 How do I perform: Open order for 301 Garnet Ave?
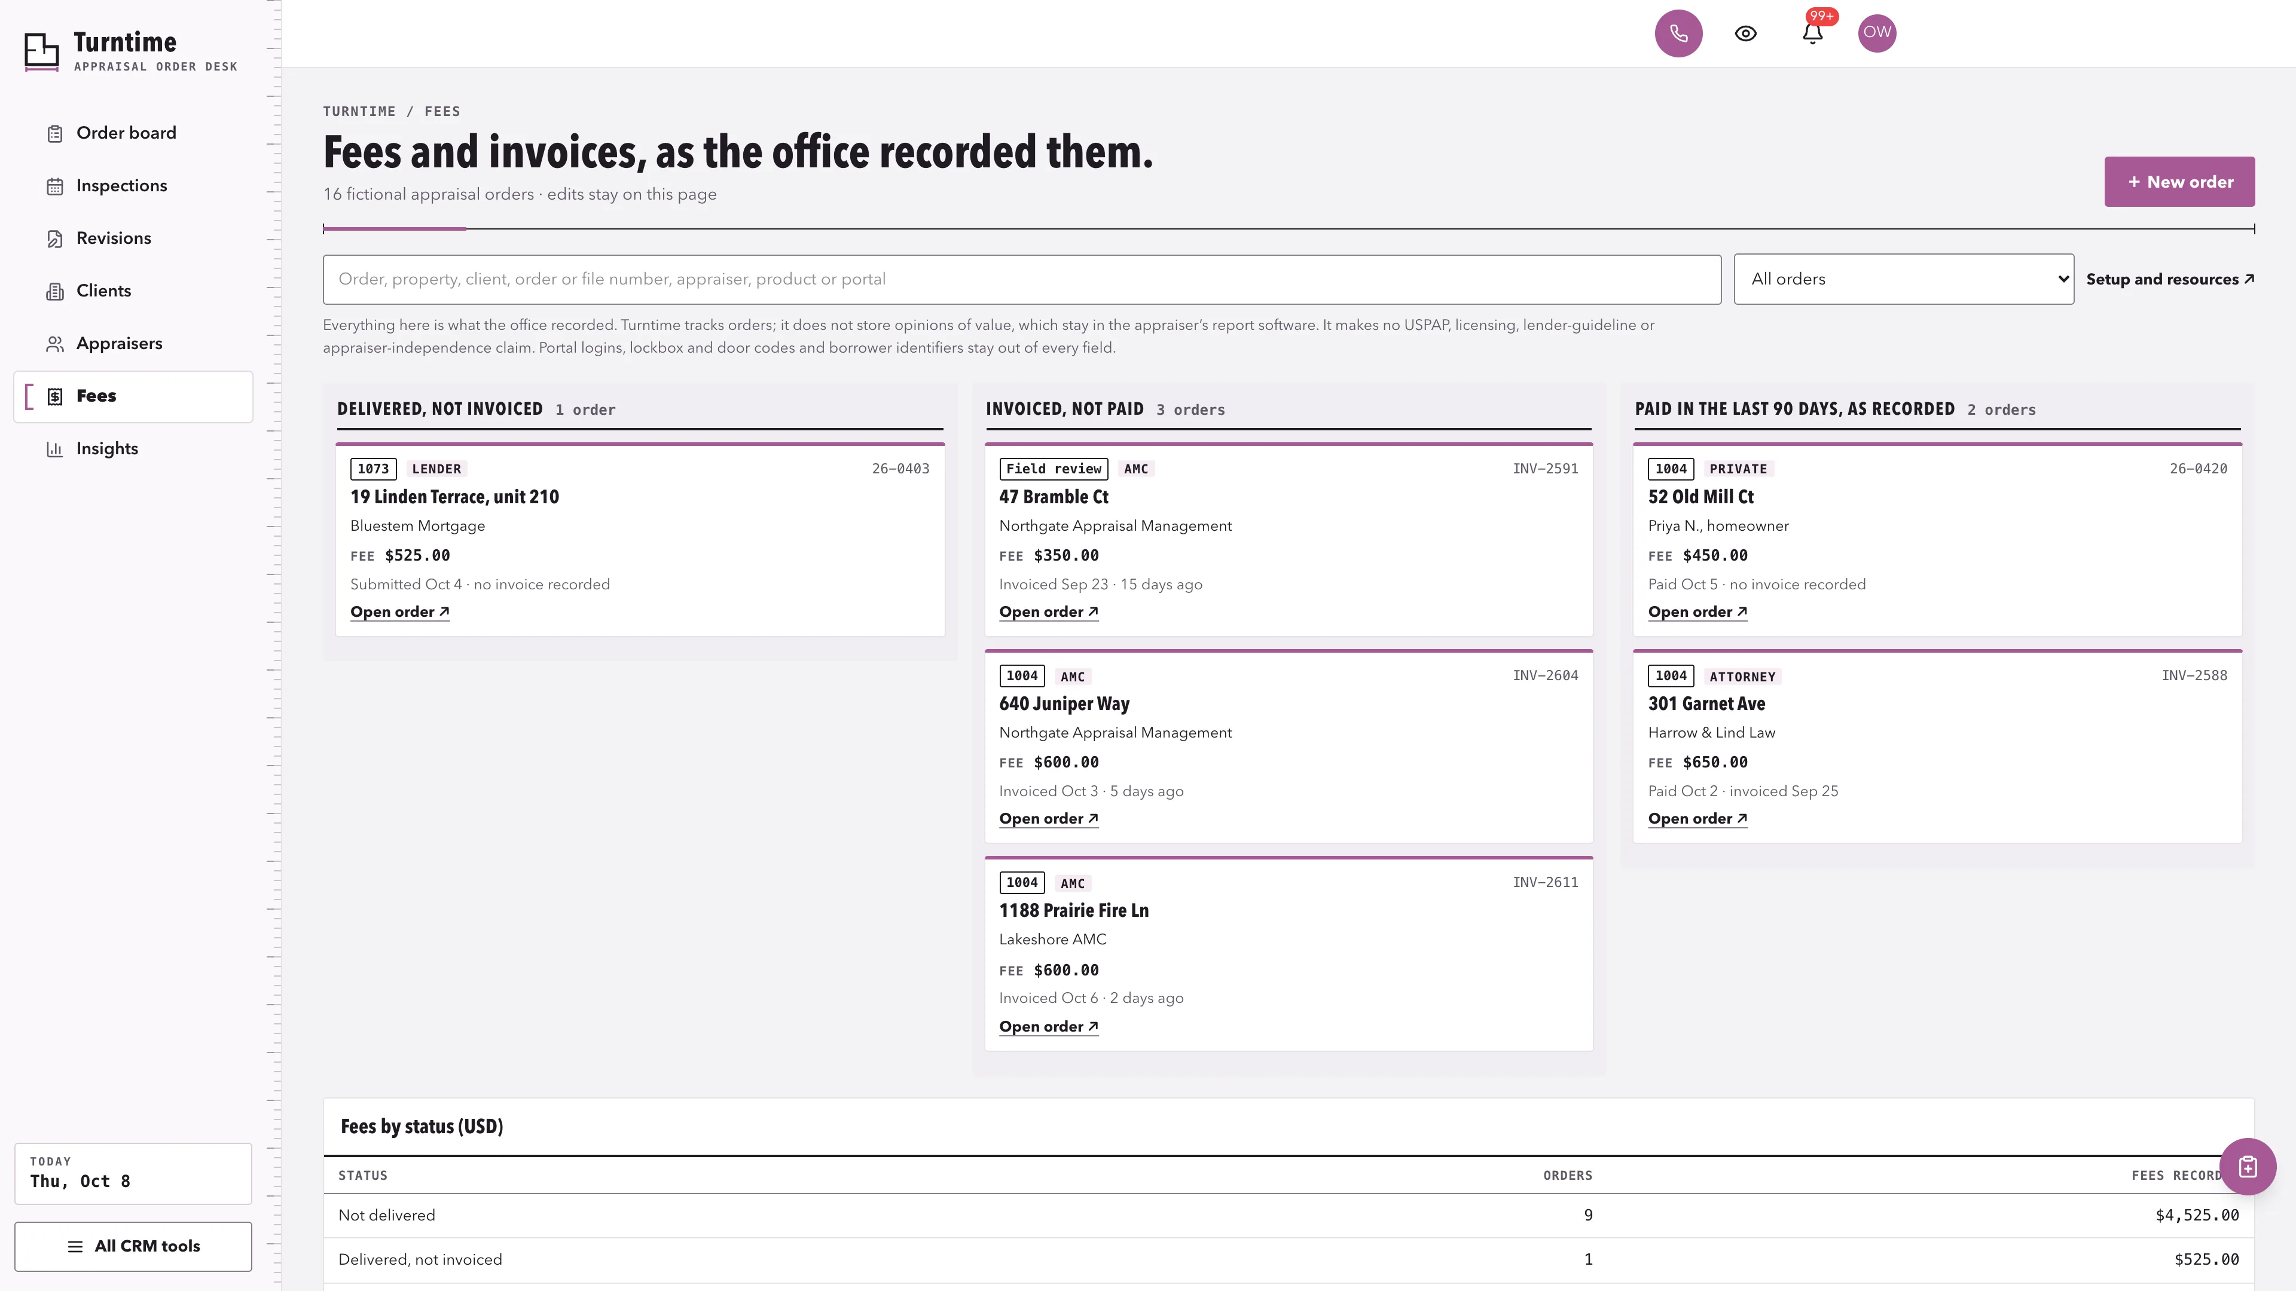click(1697, 818)
